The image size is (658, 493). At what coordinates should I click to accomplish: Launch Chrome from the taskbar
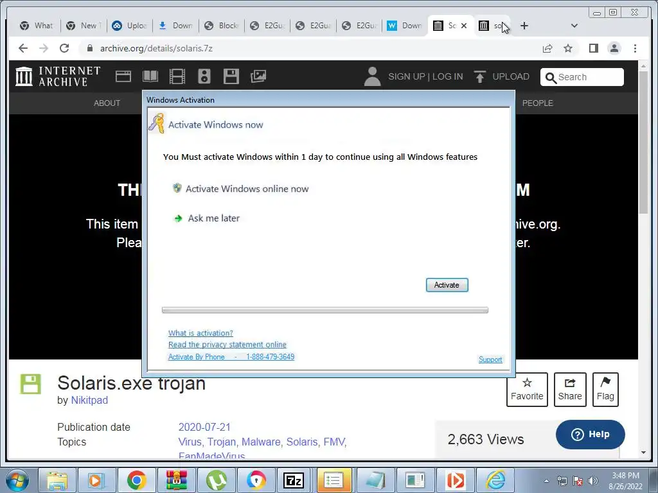tap(136, 480)
